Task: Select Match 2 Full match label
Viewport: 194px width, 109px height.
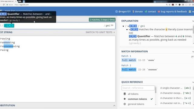Action: [x=129, y=69]
